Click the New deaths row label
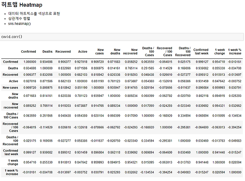Screen dimensions: 245x181 [x=13, y=96]
